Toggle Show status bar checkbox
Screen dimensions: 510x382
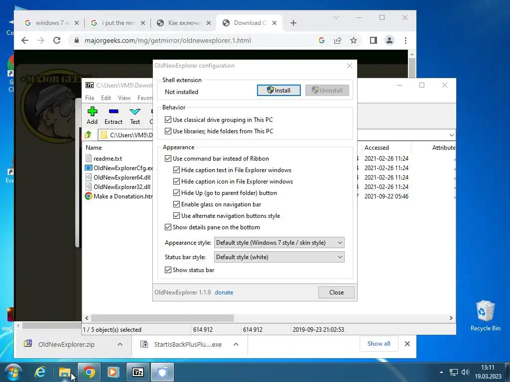(x=168, y=270)
